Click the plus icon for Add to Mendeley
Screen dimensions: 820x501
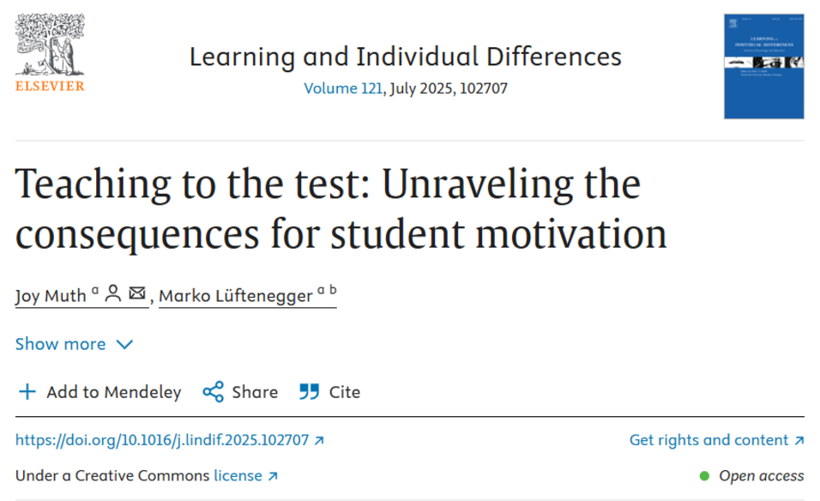coord(27,392)
